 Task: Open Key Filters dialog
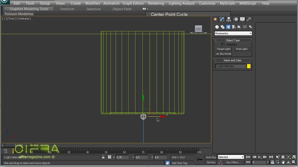point(234,162)
